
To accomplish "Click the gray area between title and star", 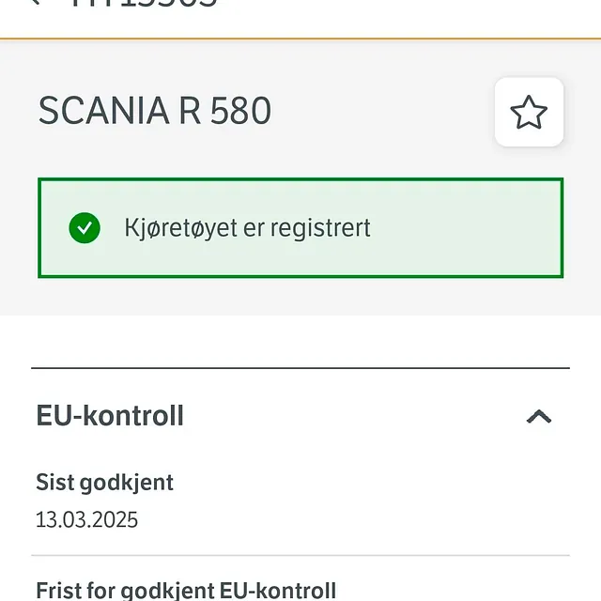I will (385, 113).
